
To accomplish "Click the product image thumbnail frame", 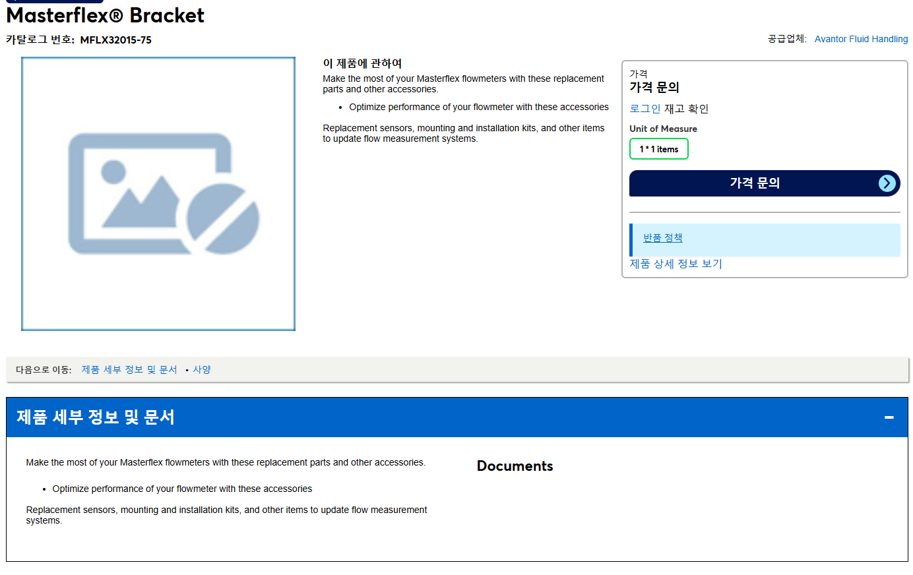I will point(158,194).
